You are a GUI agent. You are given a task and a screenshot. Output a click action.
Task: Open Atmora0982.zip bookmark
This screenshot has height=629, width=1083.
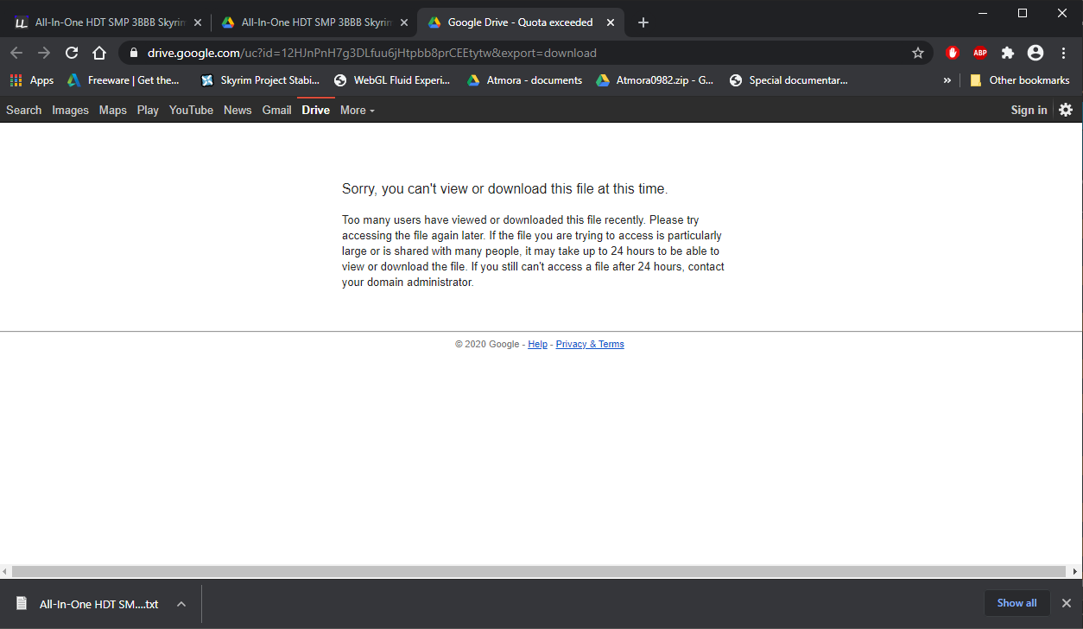point(655,80)
